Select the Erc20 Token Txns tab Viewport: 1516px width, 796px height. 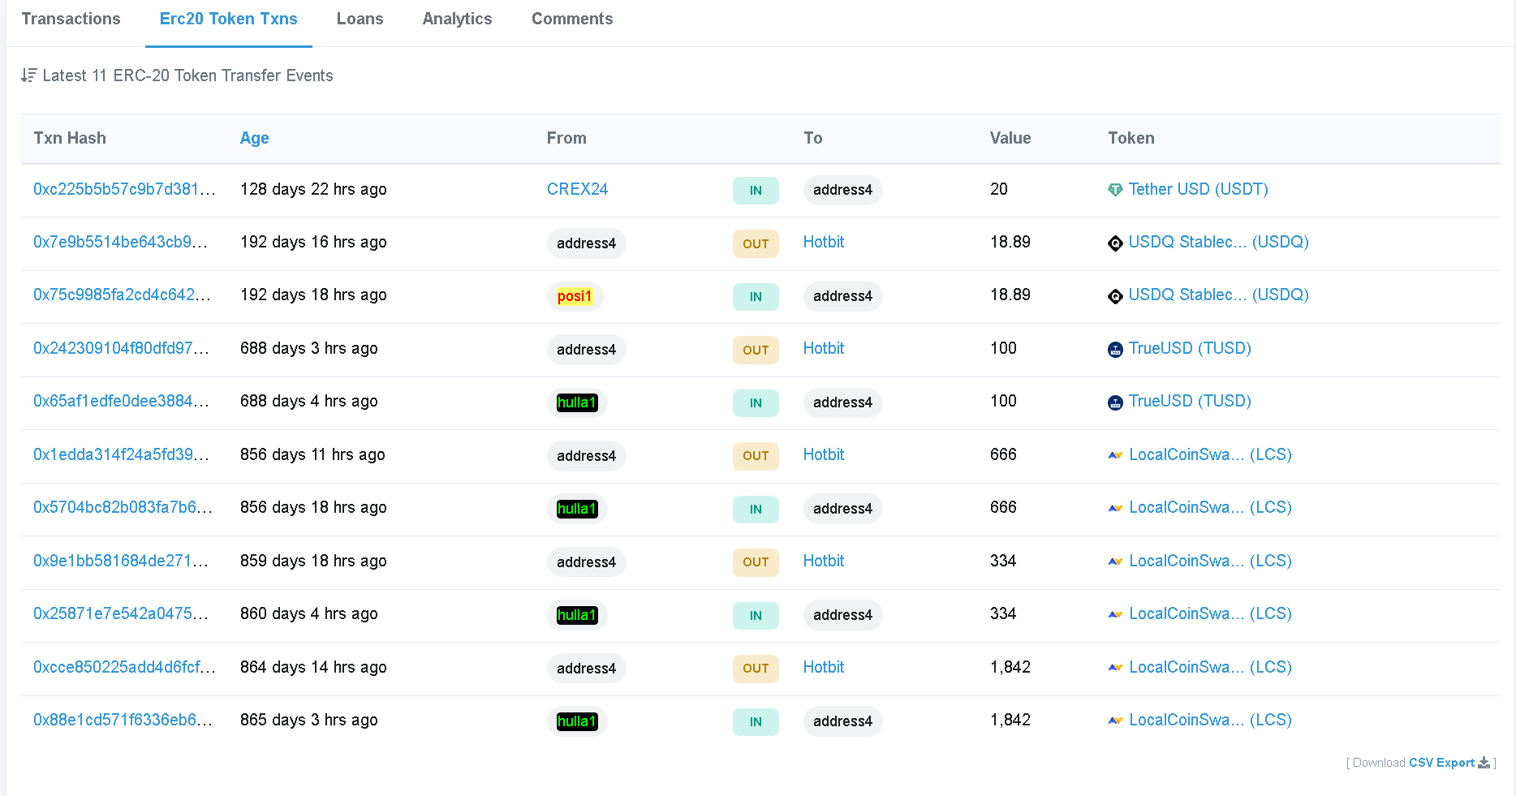click(x=229, y=19)
